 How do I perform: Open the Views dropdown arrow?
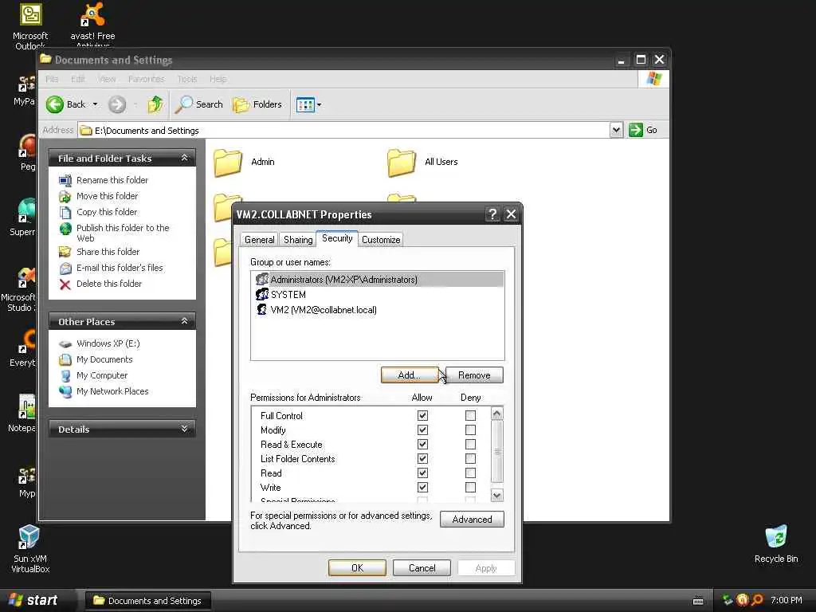[x=319, y=104]
